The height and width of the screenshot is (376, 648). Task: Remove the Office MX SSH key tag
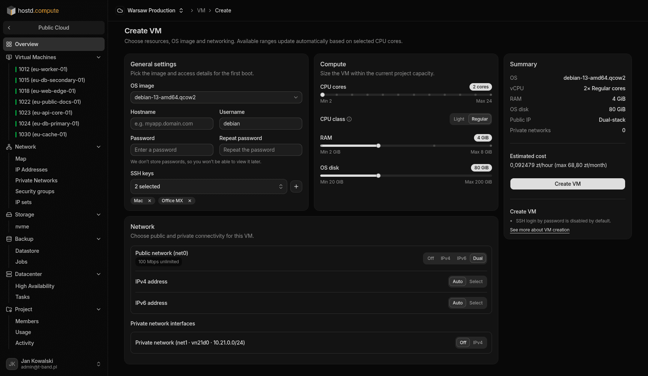190,201
